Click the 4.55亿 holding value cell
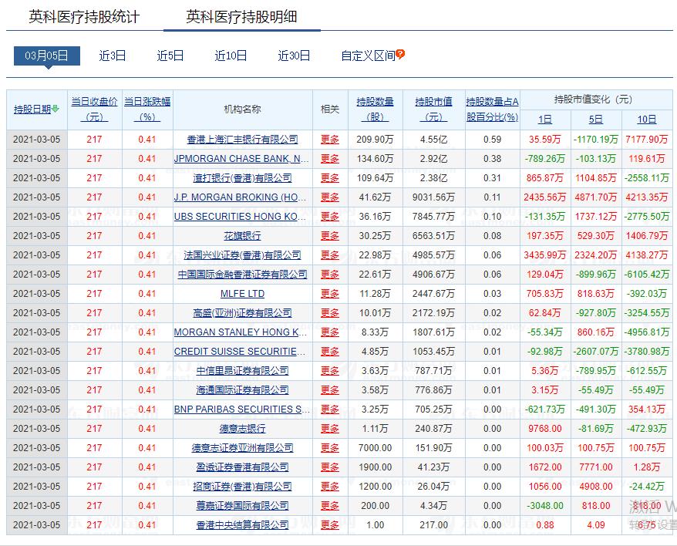 433,140
